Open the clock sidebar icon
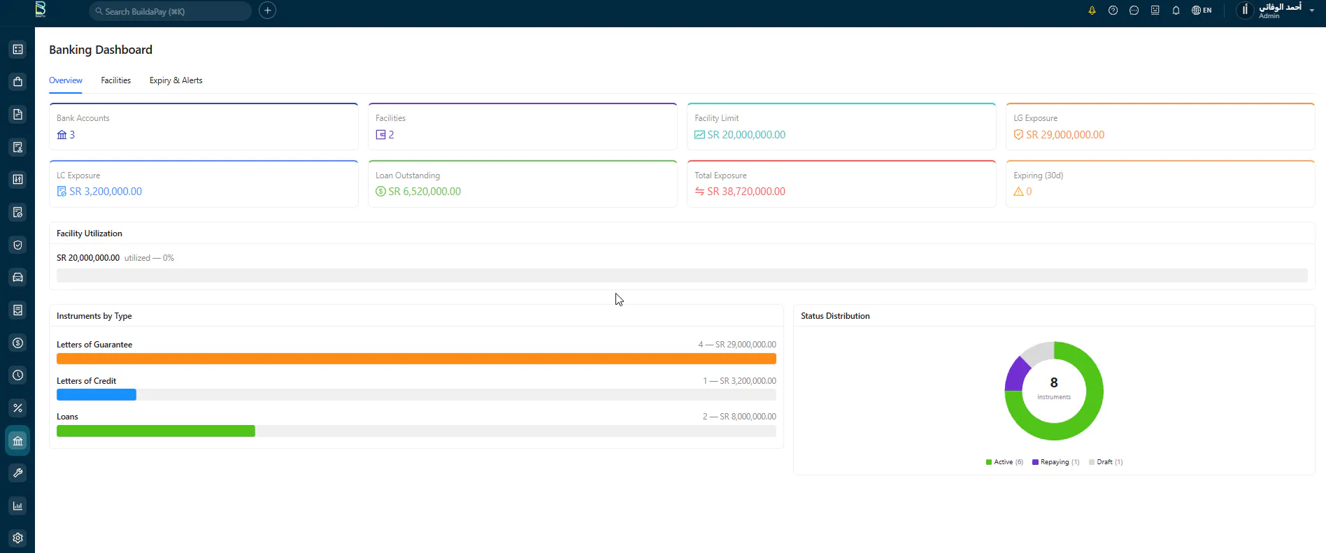Viewport: 1326px width, 553px height. click(x=17, y=375)
